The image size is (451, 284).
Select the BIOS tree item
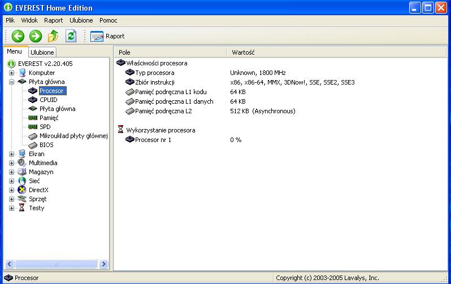46,145
